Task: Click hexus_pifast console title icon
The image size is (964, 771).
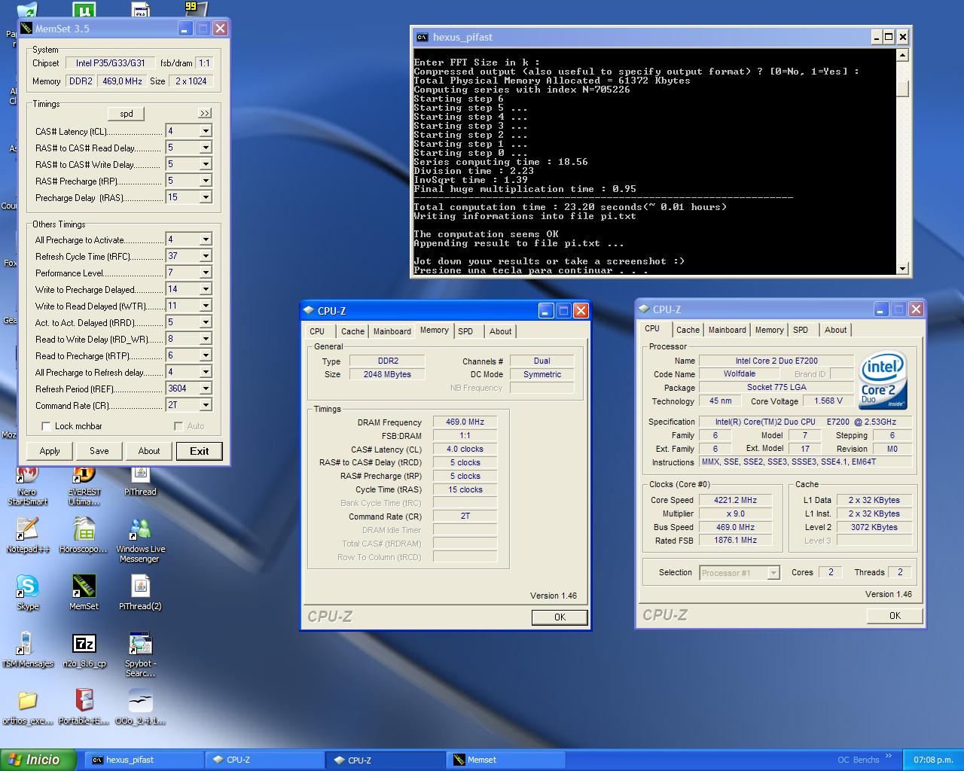Action: [x=423, y=37]
